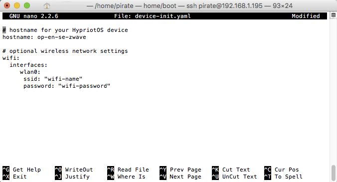Click the alternate screen indicator icon top right
The width and height of the screenshot is (337, 182).
[334, 15]
